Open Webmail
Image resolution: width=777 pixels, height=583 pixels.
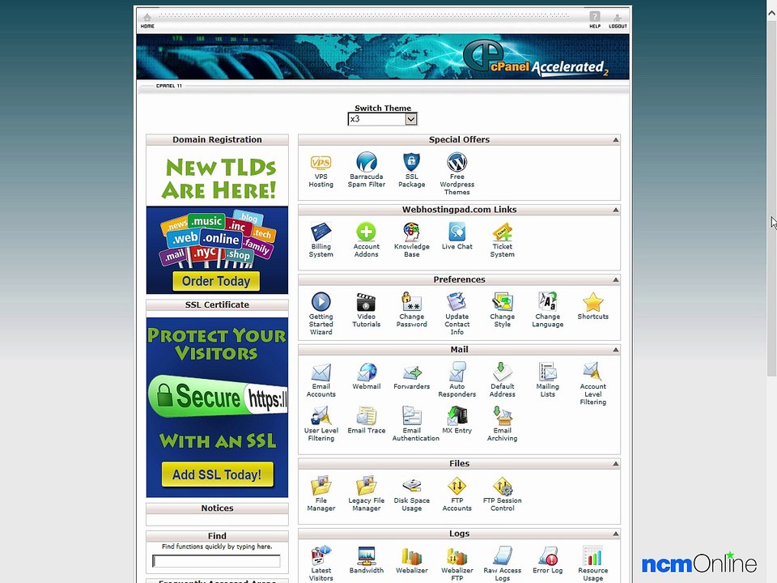[x=366, y=377]
